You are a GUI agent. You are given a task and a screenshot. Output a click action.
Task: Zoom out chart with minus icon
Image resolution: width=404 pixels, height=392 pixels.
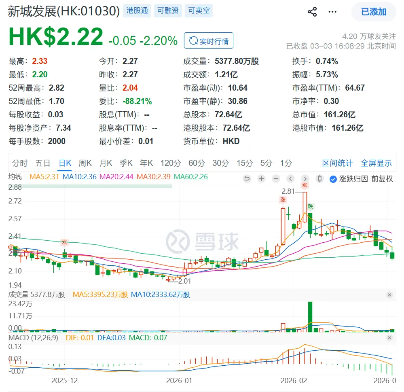(276, 178)
